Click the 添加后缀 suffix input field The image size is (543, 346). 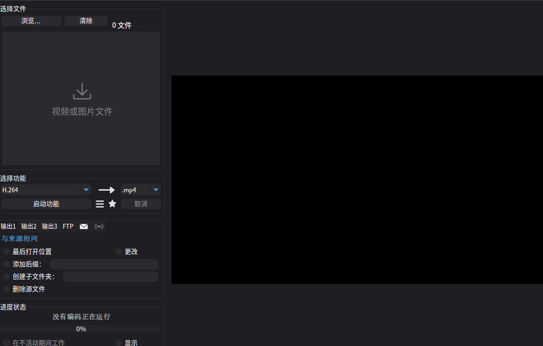tap(104, 265)
